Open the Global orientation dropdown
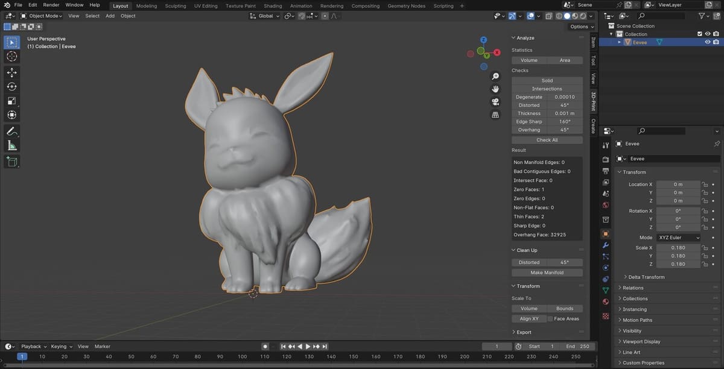Viewport: 724px width, 369px height. tap(265, 16)
